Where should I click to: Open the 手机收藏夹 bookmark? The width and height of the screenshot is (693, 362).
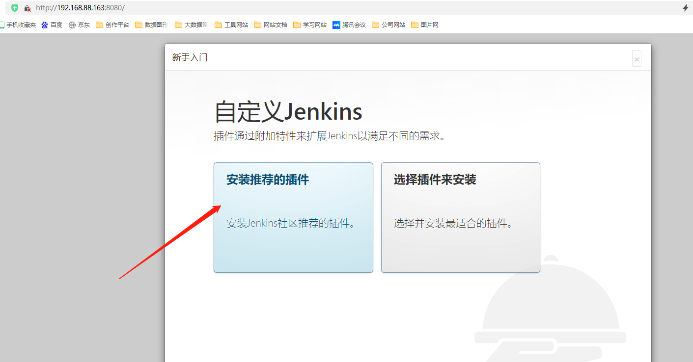click(x=18, y=25)
